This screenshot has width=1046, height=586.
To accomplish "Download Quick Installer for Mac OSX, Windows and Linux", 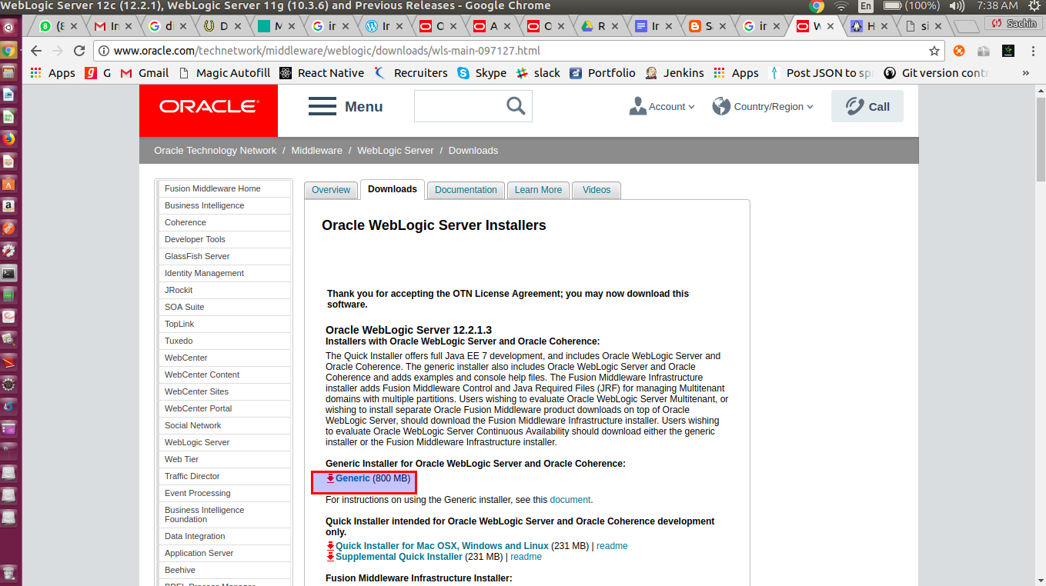I will 442,546.
